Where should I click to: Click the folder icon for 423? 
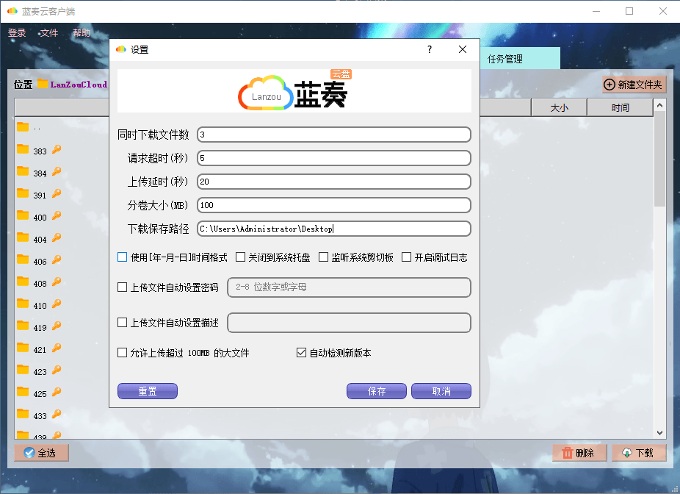point(23,370)
